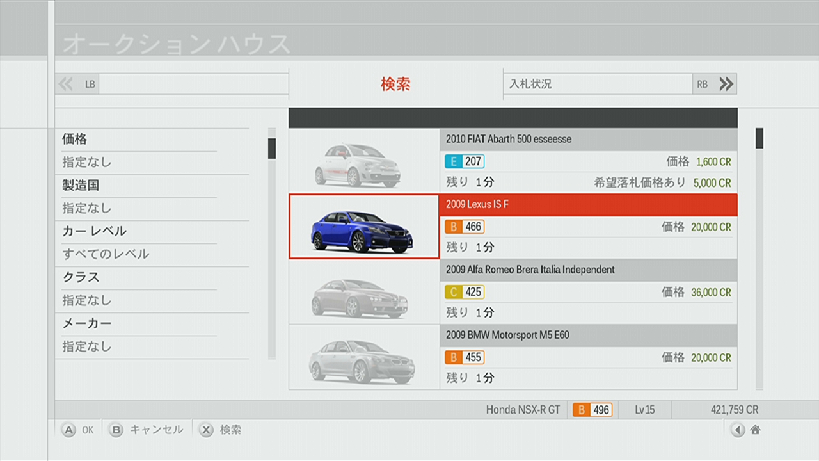The height and width of the screenshot is (461, 819).
Task: Click 2009 BMW Motorsport M5 E60 title
Action: [x=507, y=335]
